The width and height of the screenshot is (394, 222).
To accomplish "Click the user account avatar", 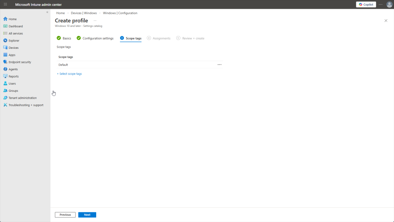I will coord(389,5).
